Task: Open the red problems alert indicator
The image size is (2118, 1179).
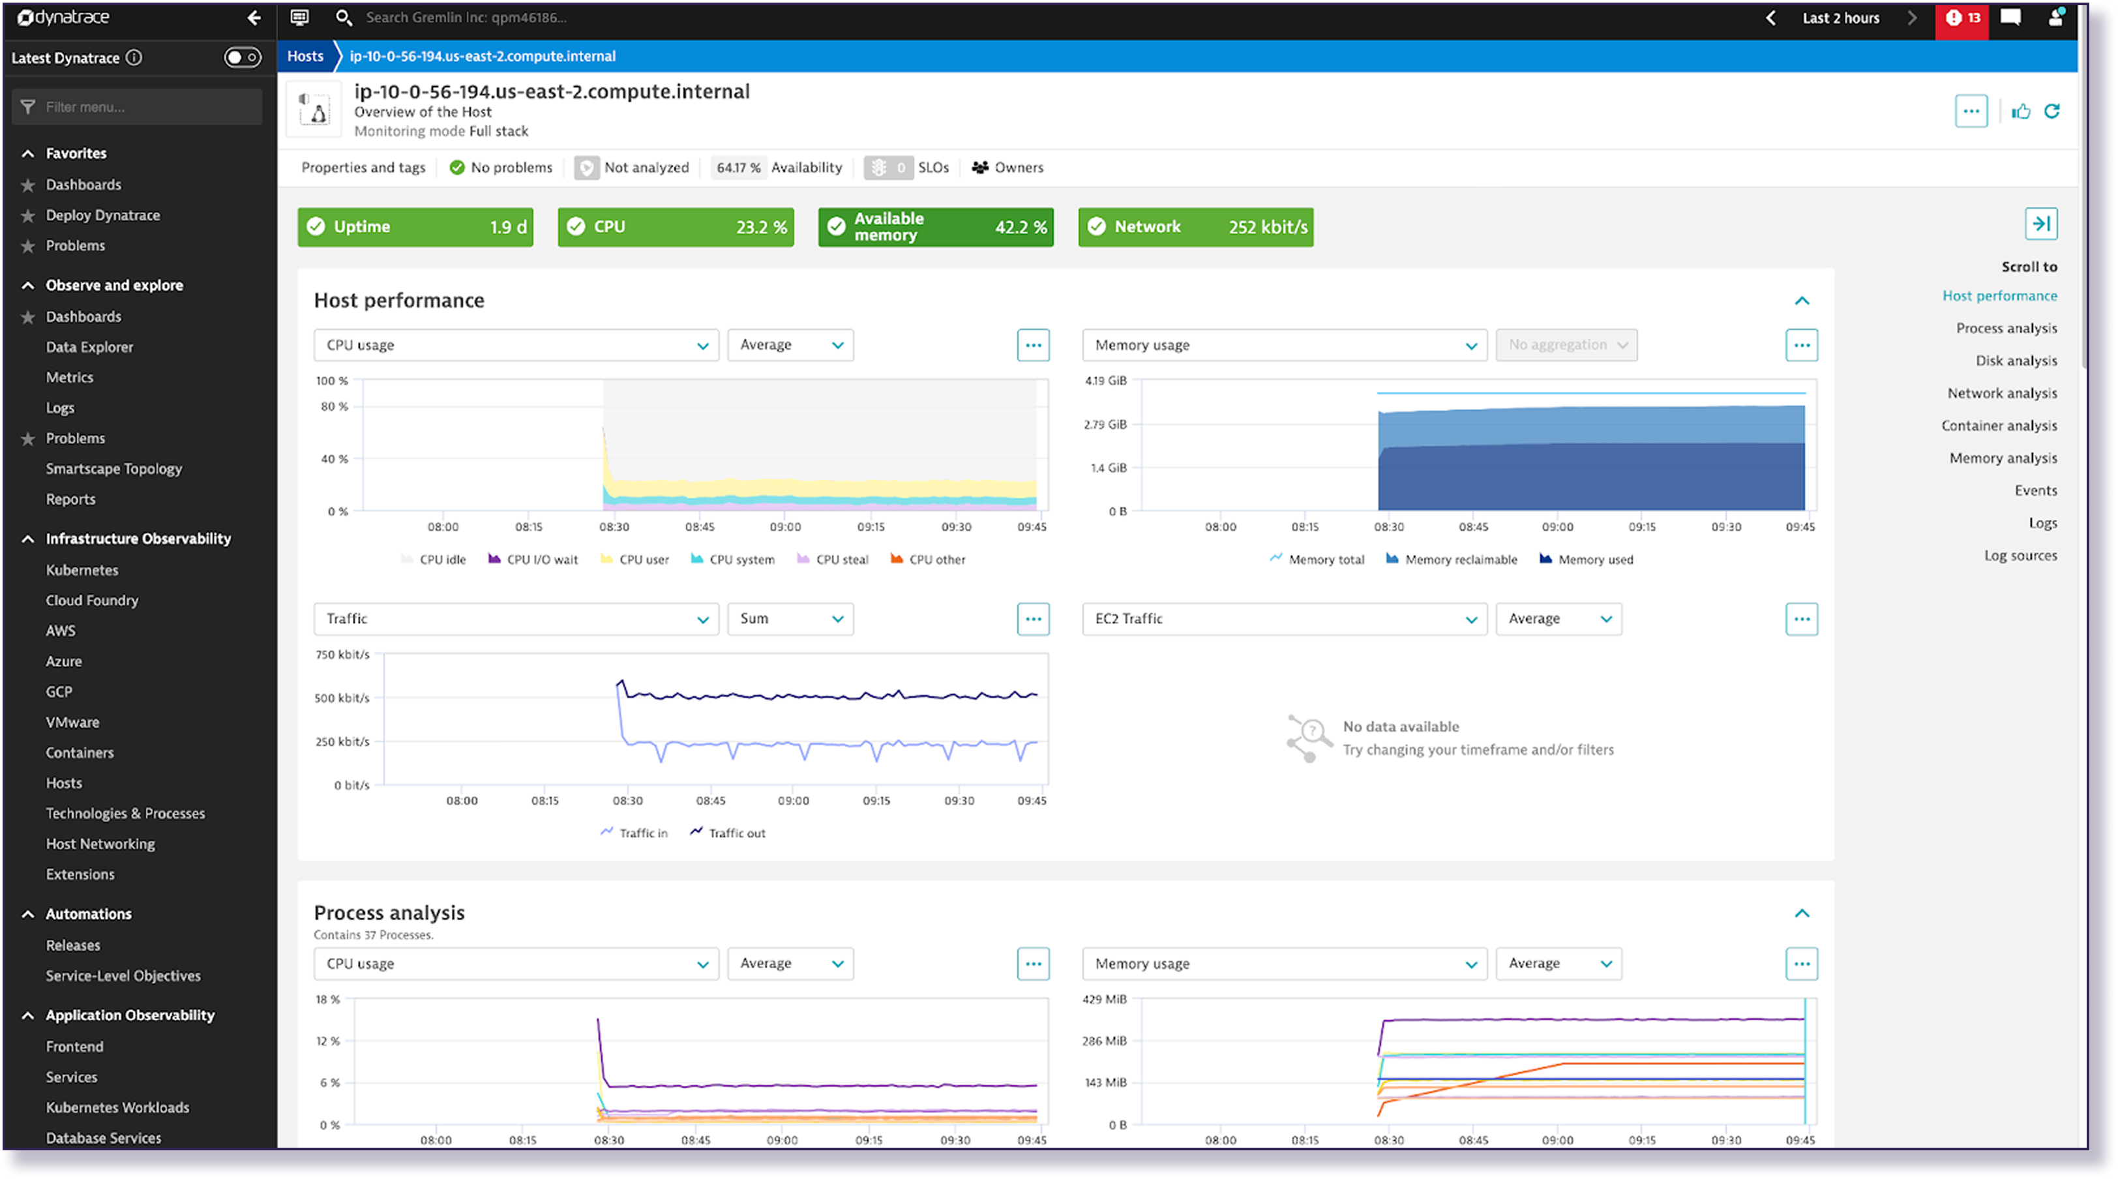Action: click(1961, 18)
